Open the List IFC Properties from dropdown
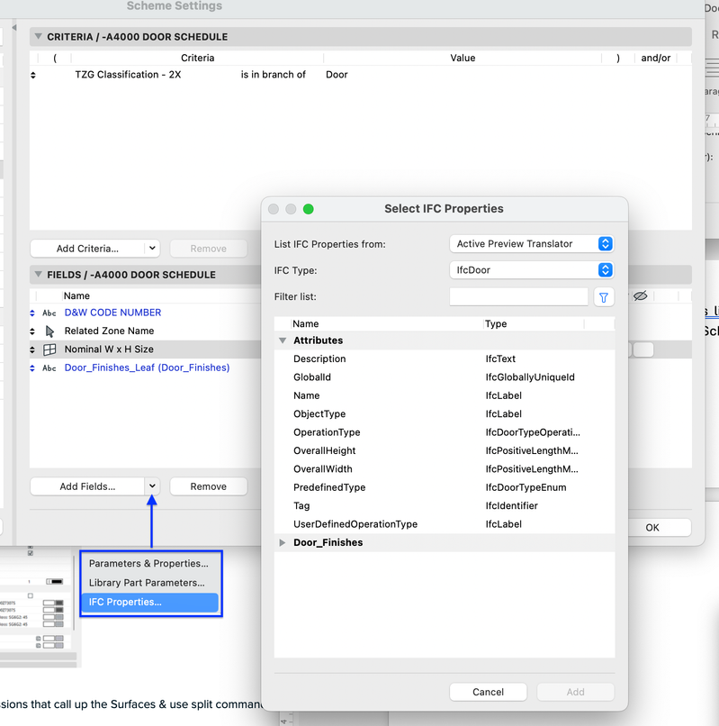Image resolution: width=719 pixels, height=726 pixels. (531, 243)
